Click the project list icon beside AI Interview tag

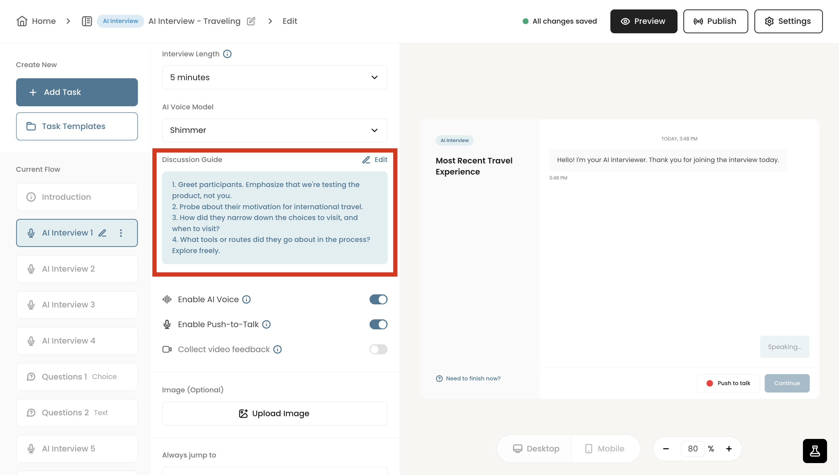point(87,21)
